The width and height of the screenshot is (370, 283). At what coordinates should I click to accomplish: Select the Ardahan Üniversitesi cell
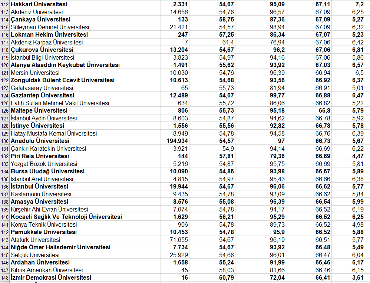coord(85,262)
